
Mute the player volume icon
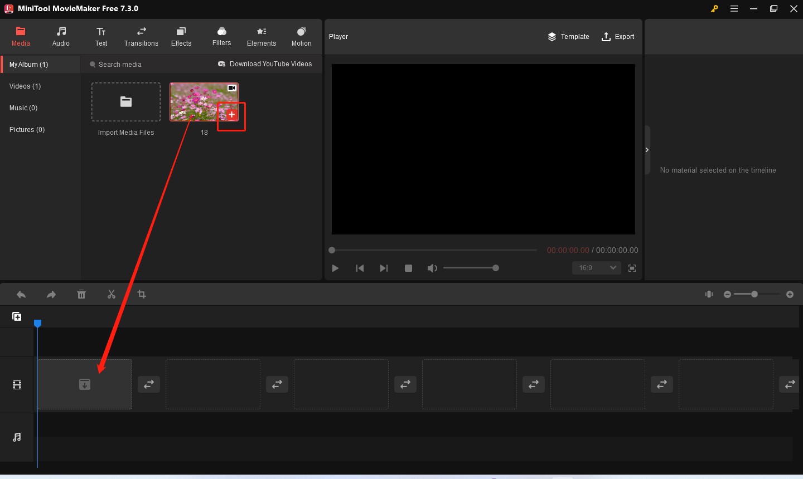coord(432,268)
